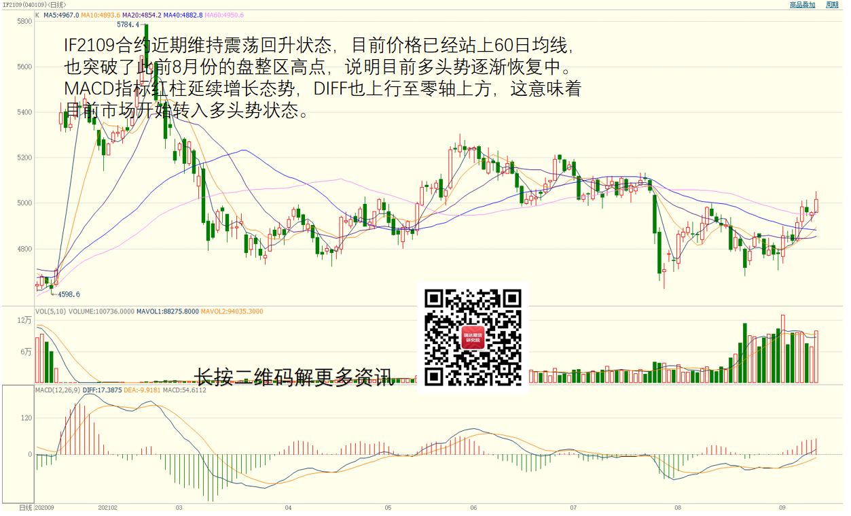Select the MA60 pink indicator label
This screenshot has width=851, height=516.
(x=225, y=15)
